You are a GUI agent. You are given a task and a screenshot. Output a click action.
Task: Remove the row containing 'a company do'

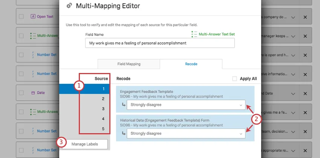click(305, 17)
